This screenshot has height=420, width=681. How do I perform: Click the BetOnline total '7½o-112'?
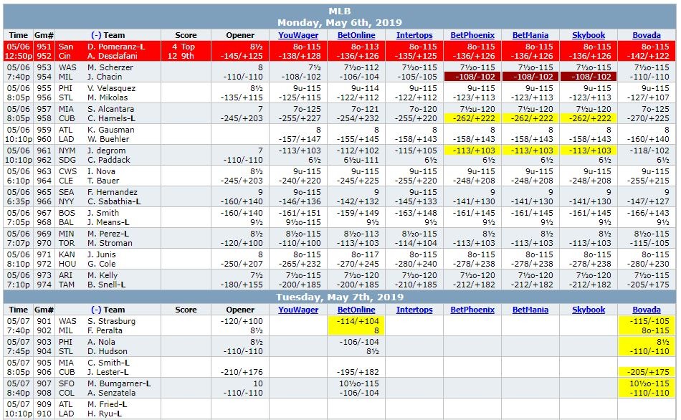pos(361,67)
